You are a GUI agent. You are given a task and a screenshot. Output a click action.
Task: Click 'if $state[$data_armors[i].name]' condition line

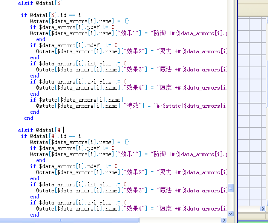[77, 100]
